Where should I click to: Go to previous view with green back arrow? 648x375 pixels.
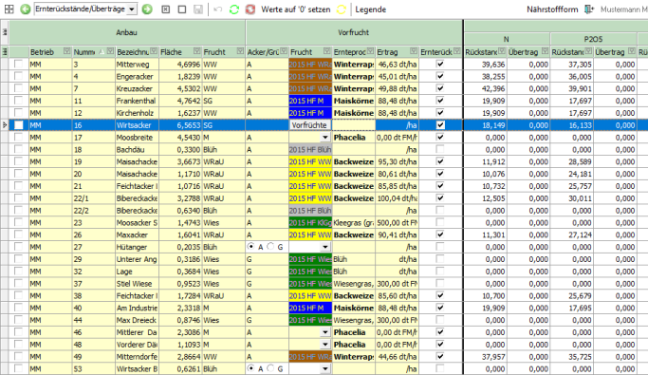(26, 9)
